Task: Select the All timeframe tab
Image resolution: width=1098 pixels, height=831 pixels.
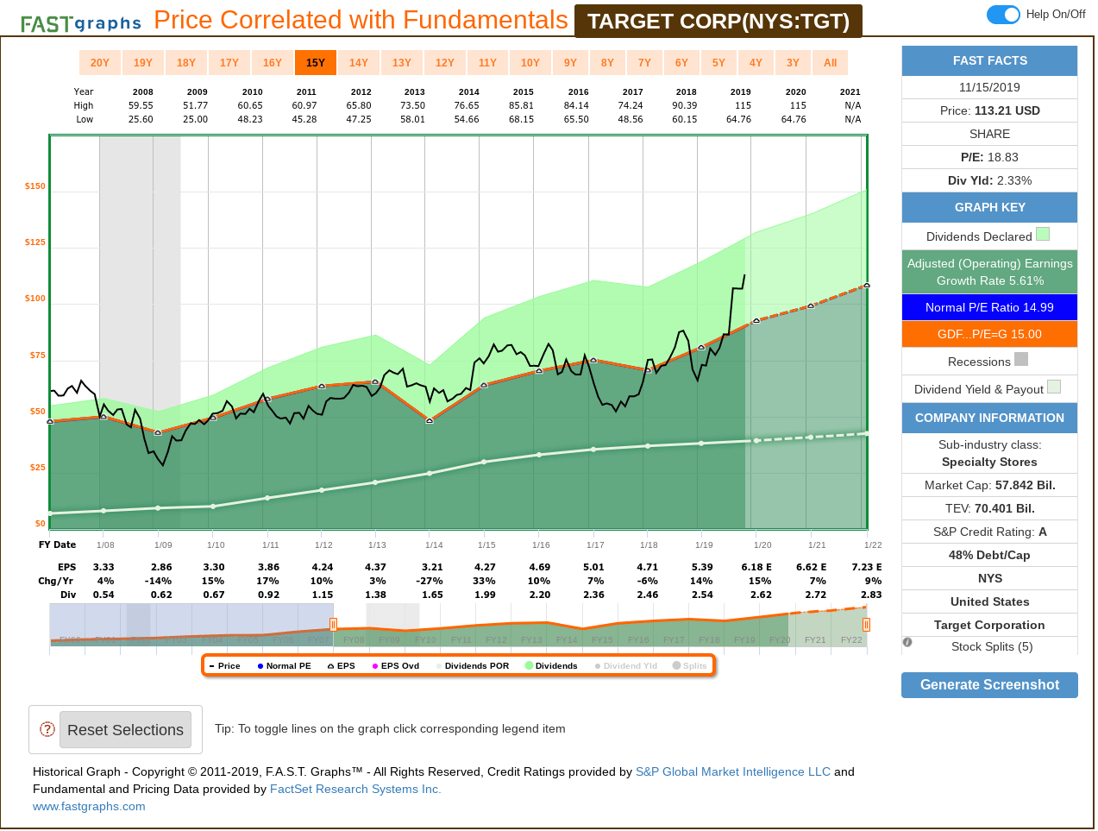Action: [830, 62]
